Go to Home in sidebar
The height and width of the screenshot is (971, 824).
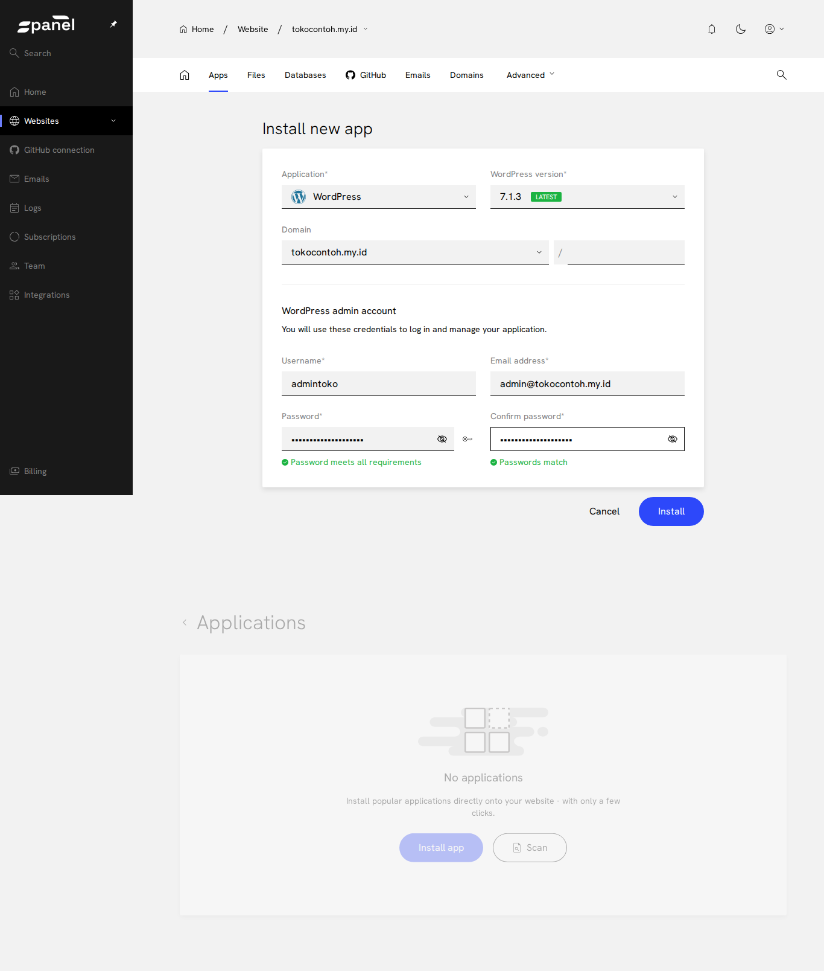(x=66, y=92)
